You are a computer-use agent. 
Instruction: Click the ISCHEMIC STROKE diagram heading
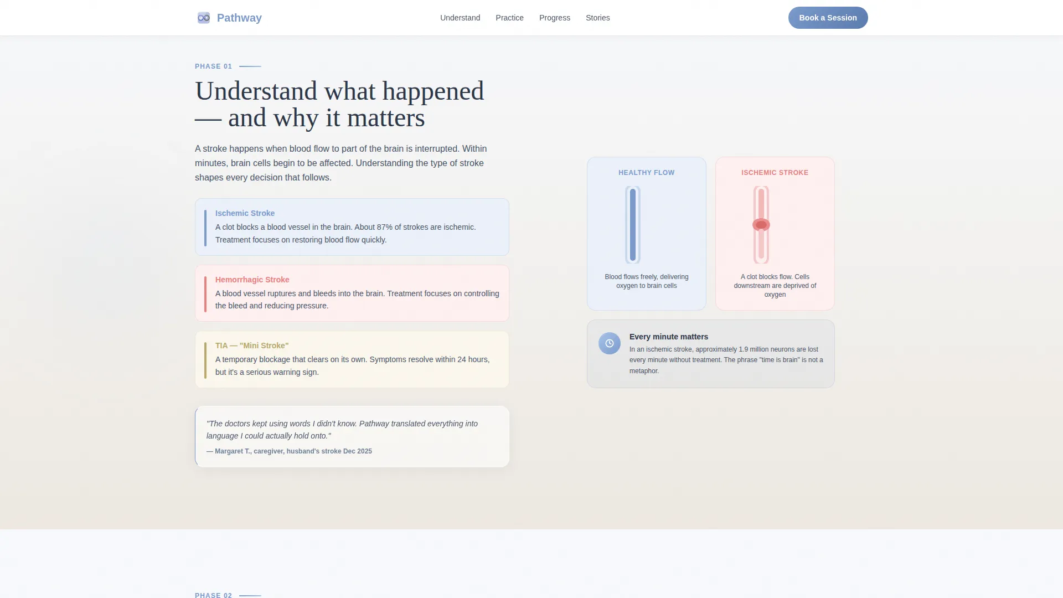pos(775,173)
